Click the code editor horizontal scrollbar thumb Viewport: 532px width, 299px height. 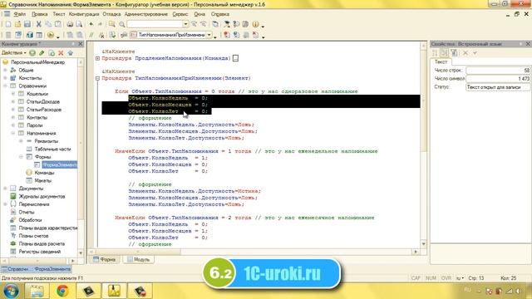137,252
